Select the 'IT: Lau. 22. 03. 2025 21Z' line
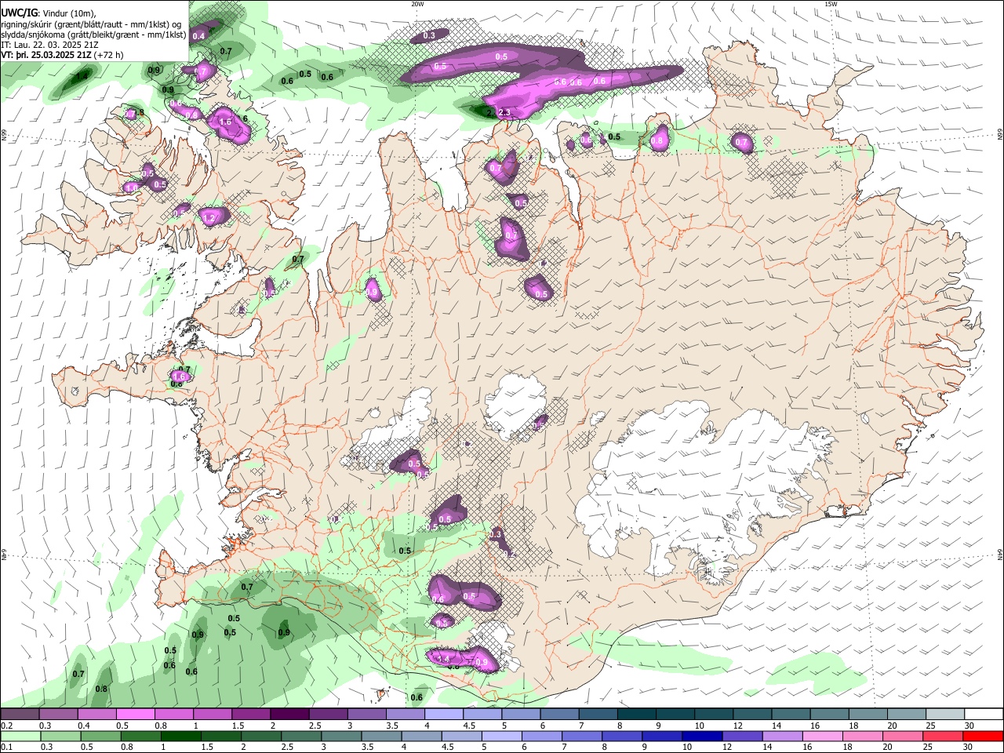The image size is (1004, 753). click(50, 45)
